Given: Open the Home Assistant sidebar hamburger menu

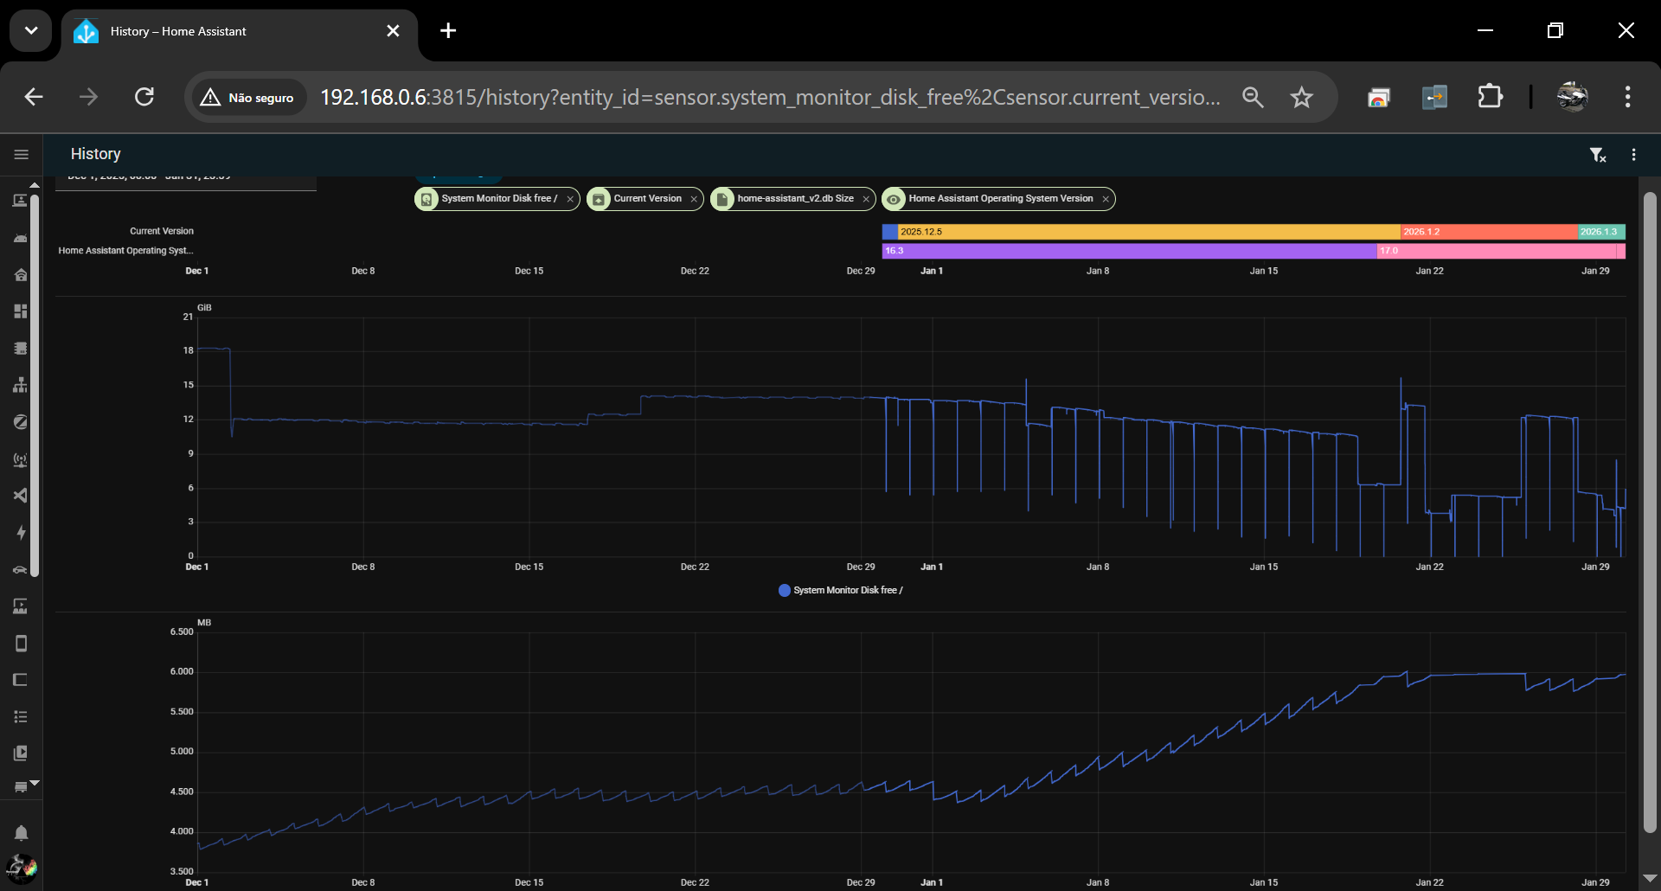Looking at the screenshot, I should [x=22, y=154].
